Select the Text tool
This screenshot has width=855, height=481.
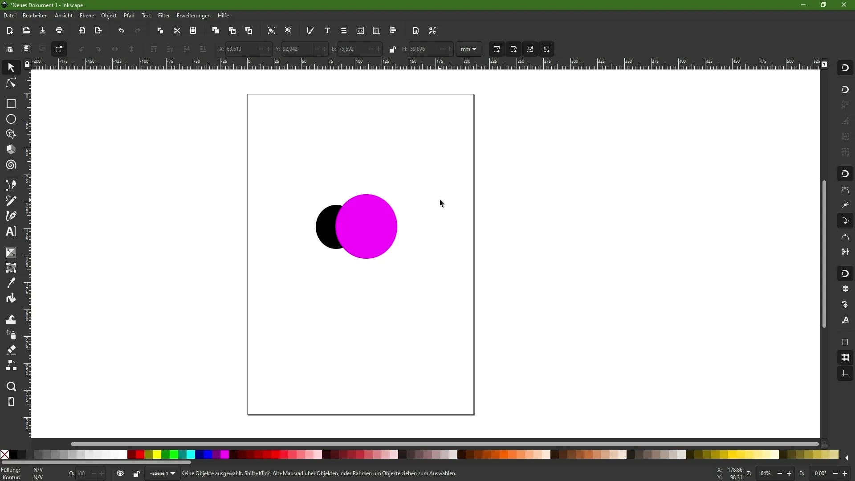pos(11,231)
